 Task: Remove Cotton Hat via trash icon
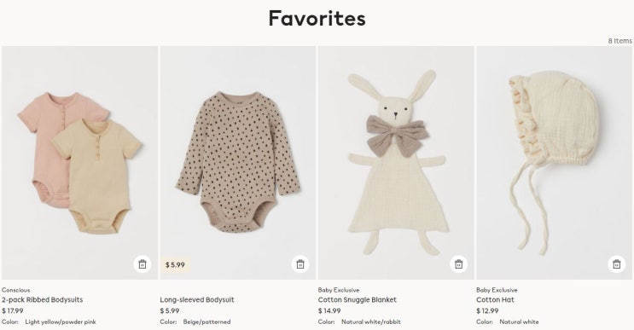click(x=617, y=264)
